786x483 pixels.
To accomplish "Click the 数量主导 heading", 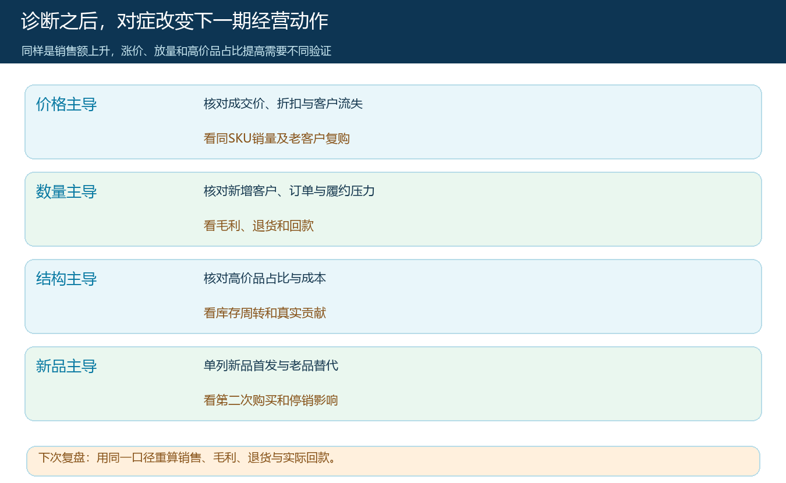I will pyautogui.click(x=66, y=192).
